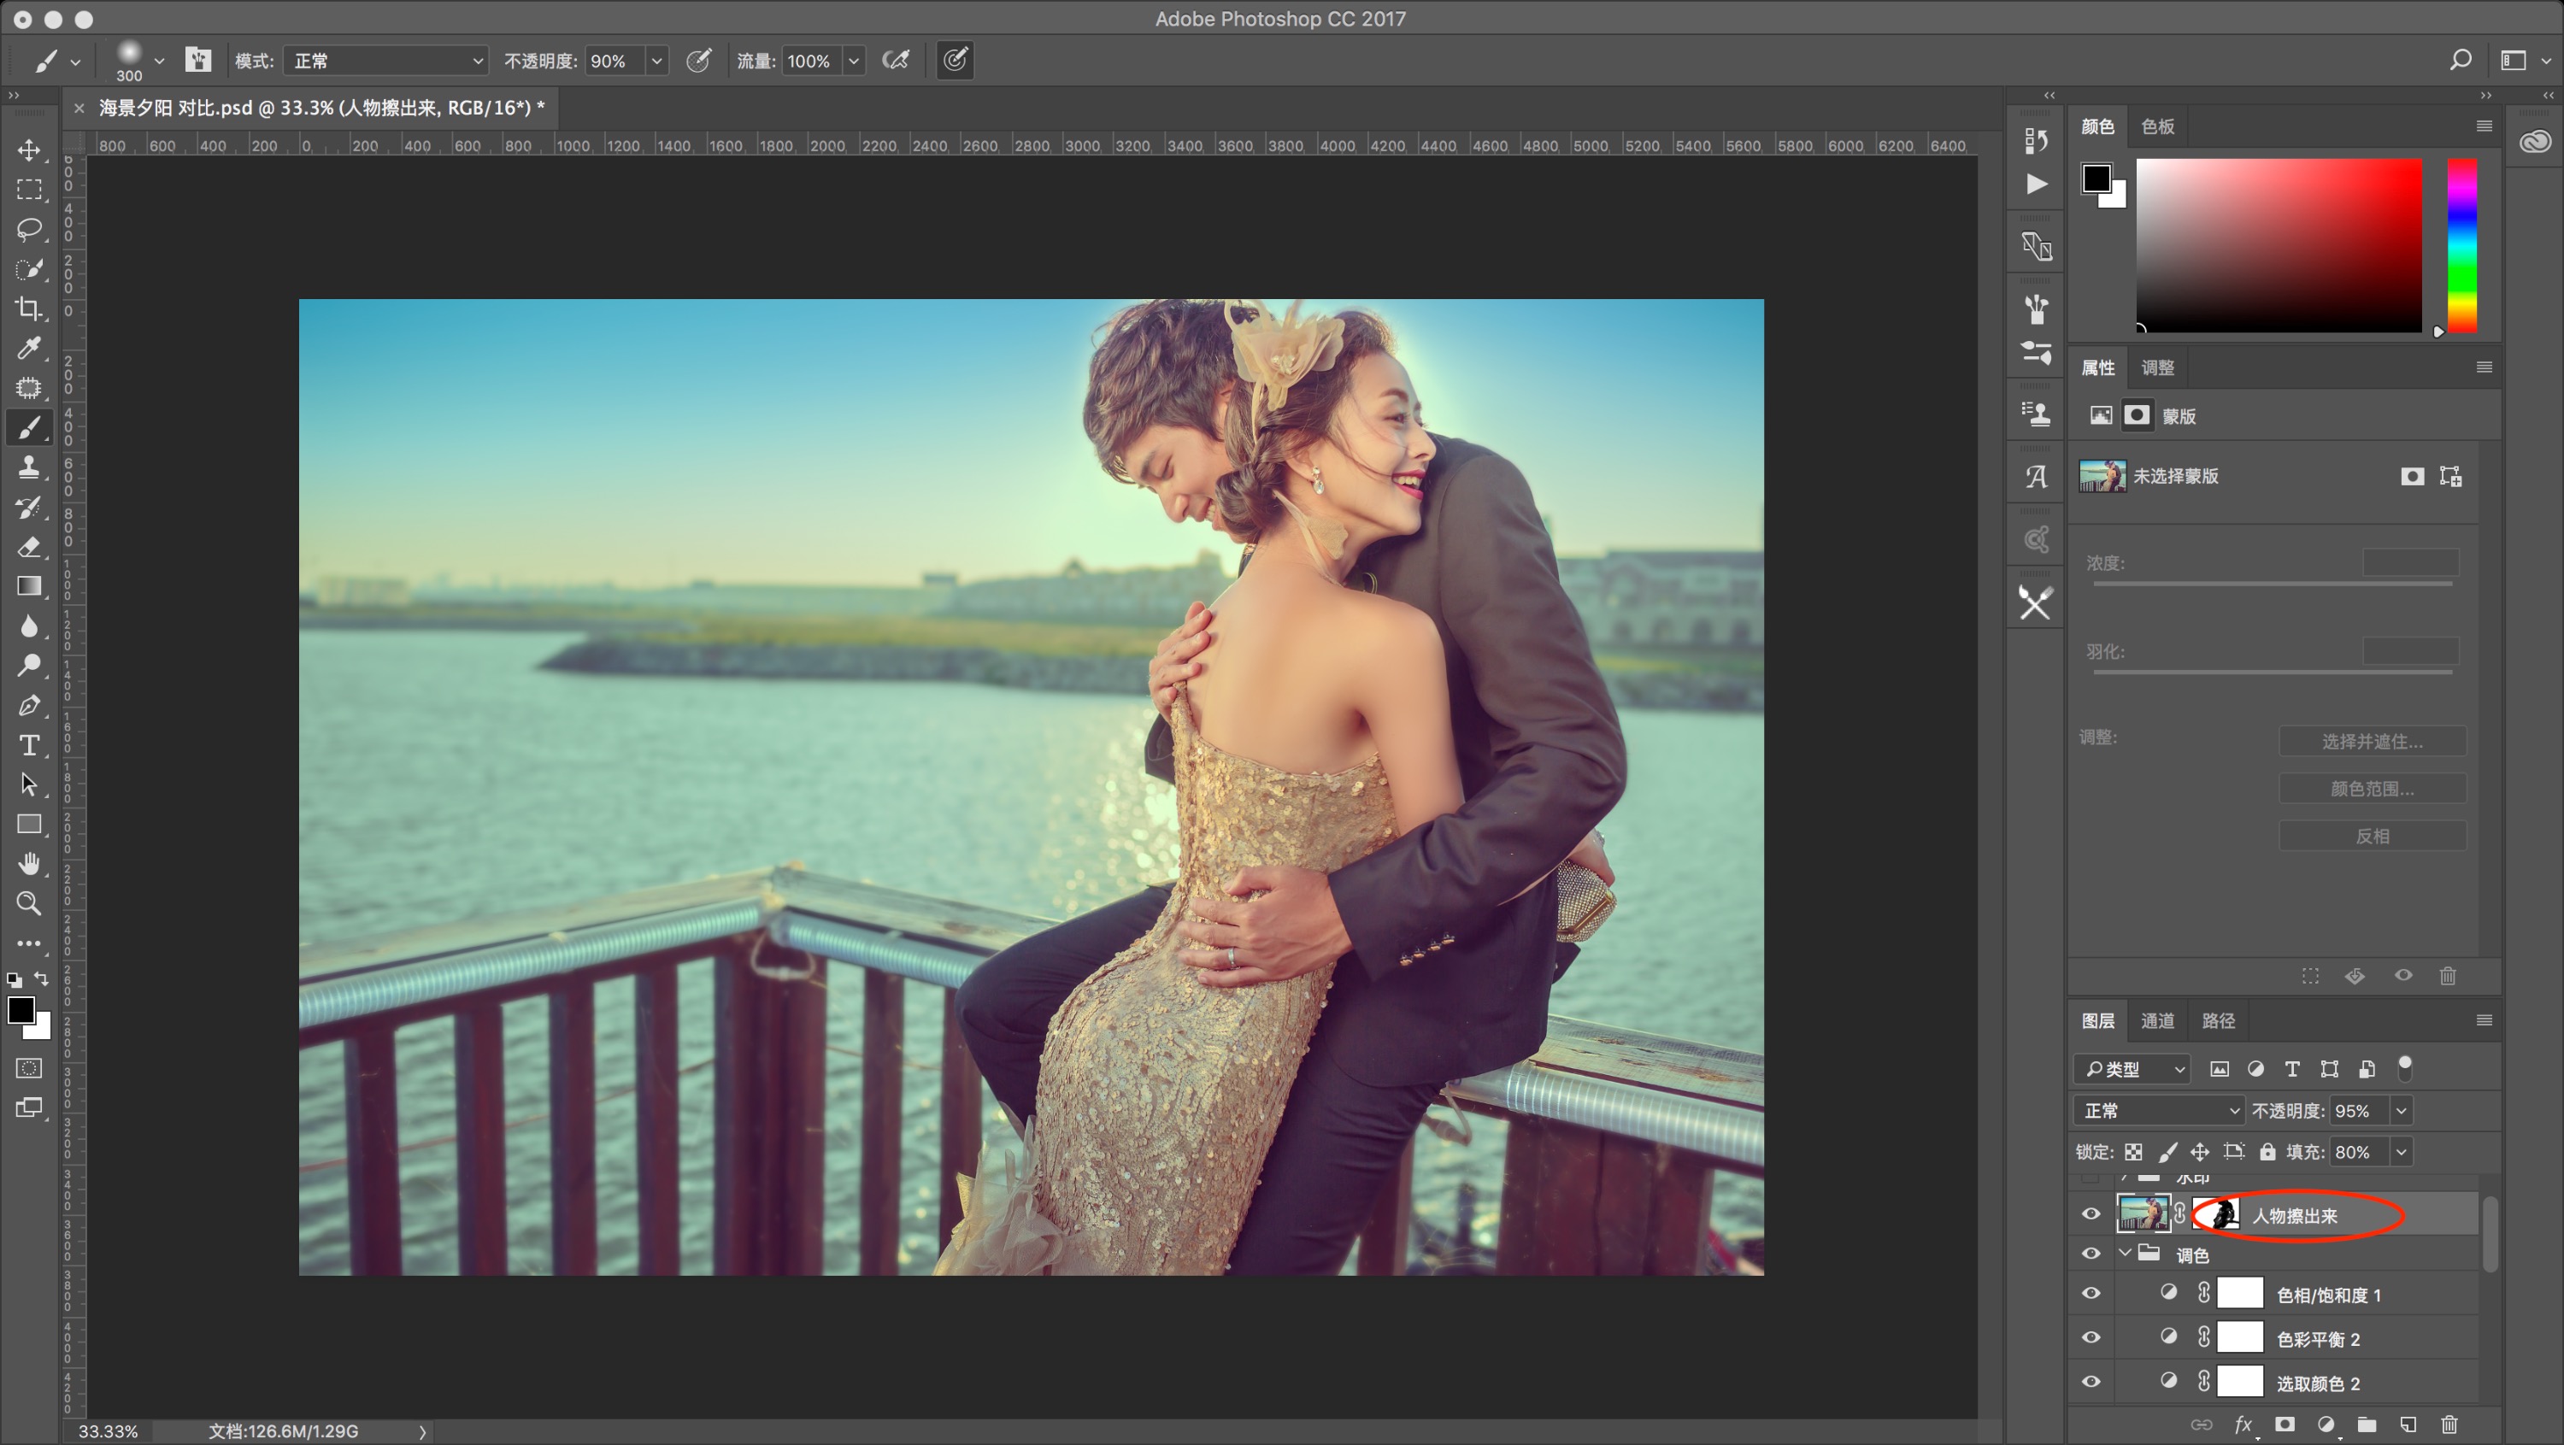
Task: Select the Dodge tool
Action: (29, 666)
